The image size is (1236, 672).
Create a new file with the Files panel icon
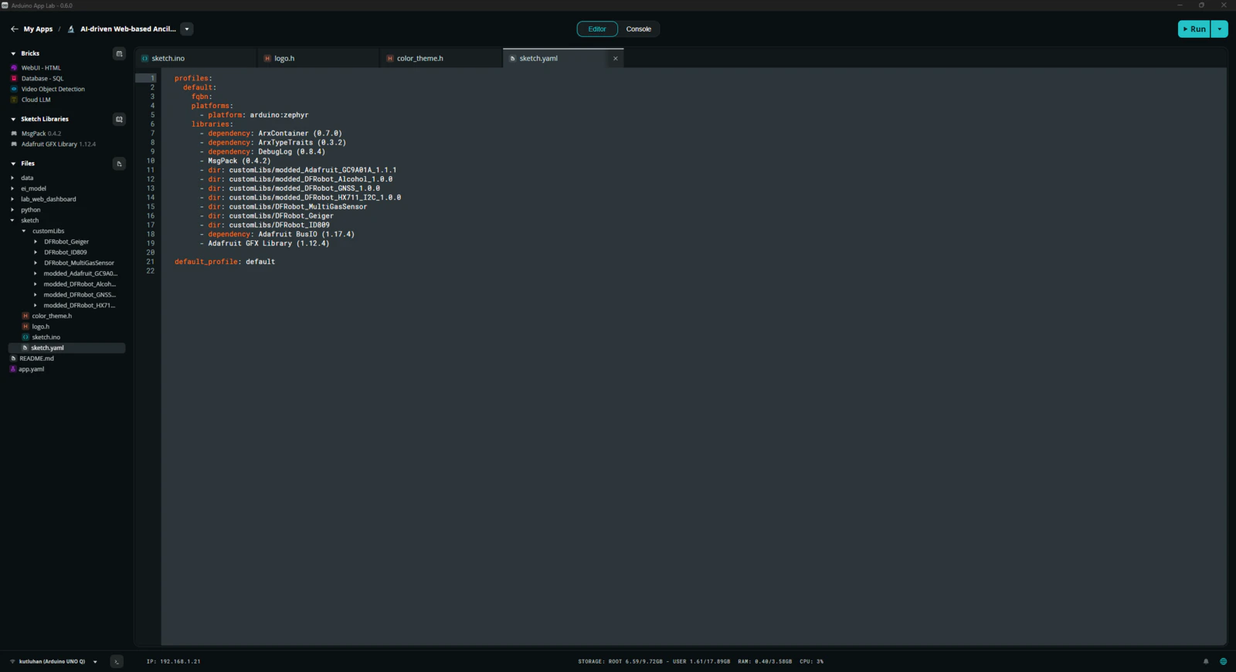(119, 164)
